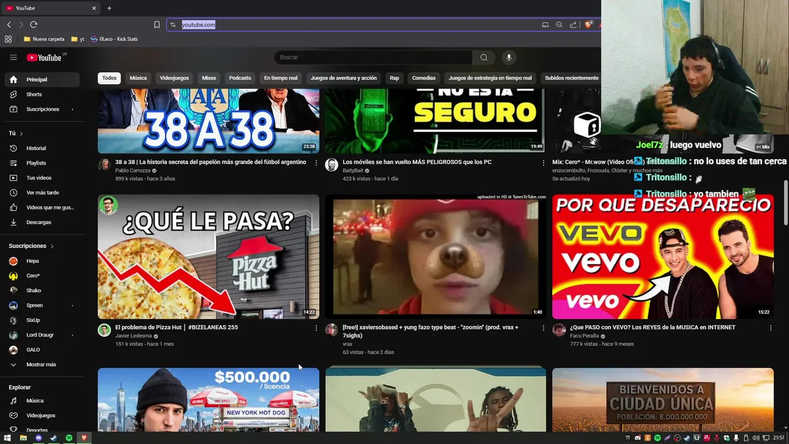Open options for Que PASO con VEVO video

(771, 328)
